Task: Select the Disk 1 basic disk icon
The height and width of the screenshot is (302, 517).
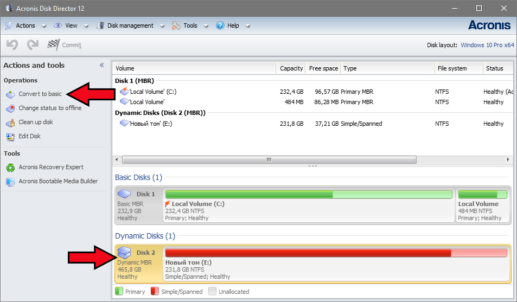Action: tap(125, 194)
